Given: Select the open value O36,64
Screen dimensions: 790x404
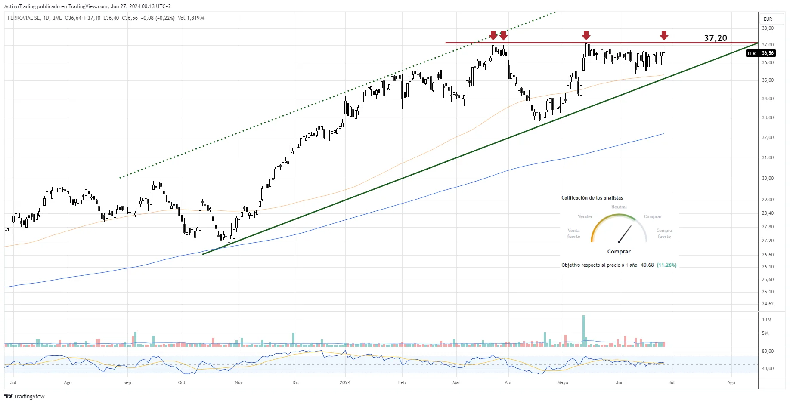Looking at the screenshot, I should tap(73, 18).
